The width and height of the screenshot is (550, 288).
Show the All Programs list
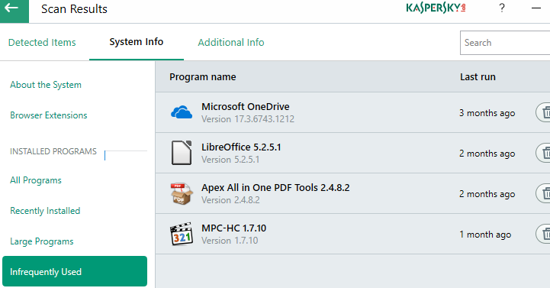tap(36, 180)
